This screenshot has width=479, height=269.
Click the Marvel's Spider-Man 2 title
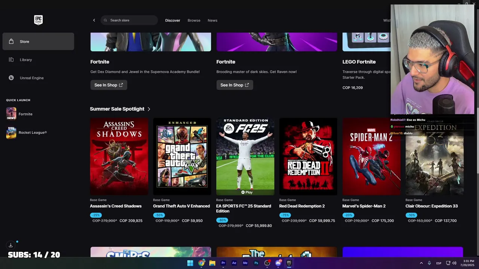click(x=364, y=206)
